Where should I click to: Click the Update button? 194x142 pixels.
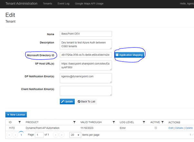pos(67,102)
